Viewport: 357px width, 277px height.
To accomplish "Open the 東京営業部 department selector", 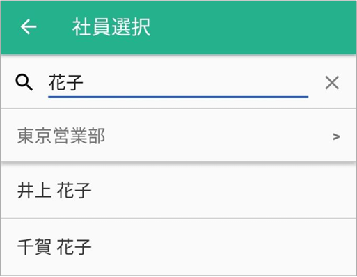I will 178,136.
